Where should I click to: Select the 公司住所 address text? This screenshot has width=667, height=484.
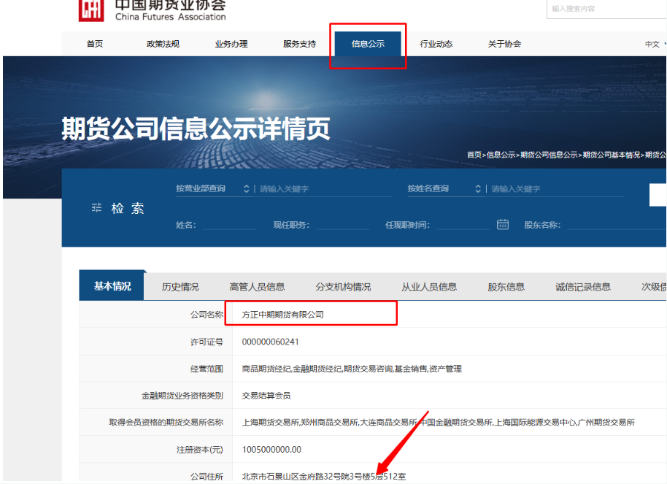pos(324,477)
